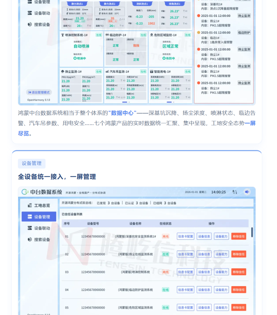The height and width of the screenshot is (315, 277).
Task: Click the 14:00:25 clock display
Action: point(219,192)
